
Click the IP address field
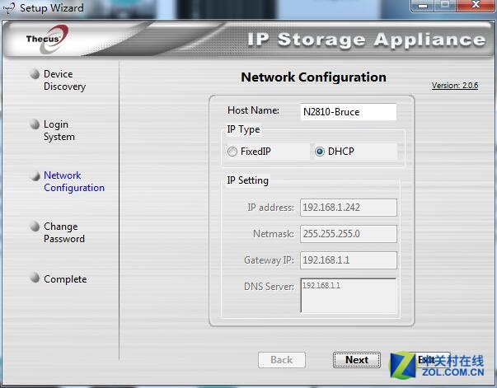click(349, 208)
